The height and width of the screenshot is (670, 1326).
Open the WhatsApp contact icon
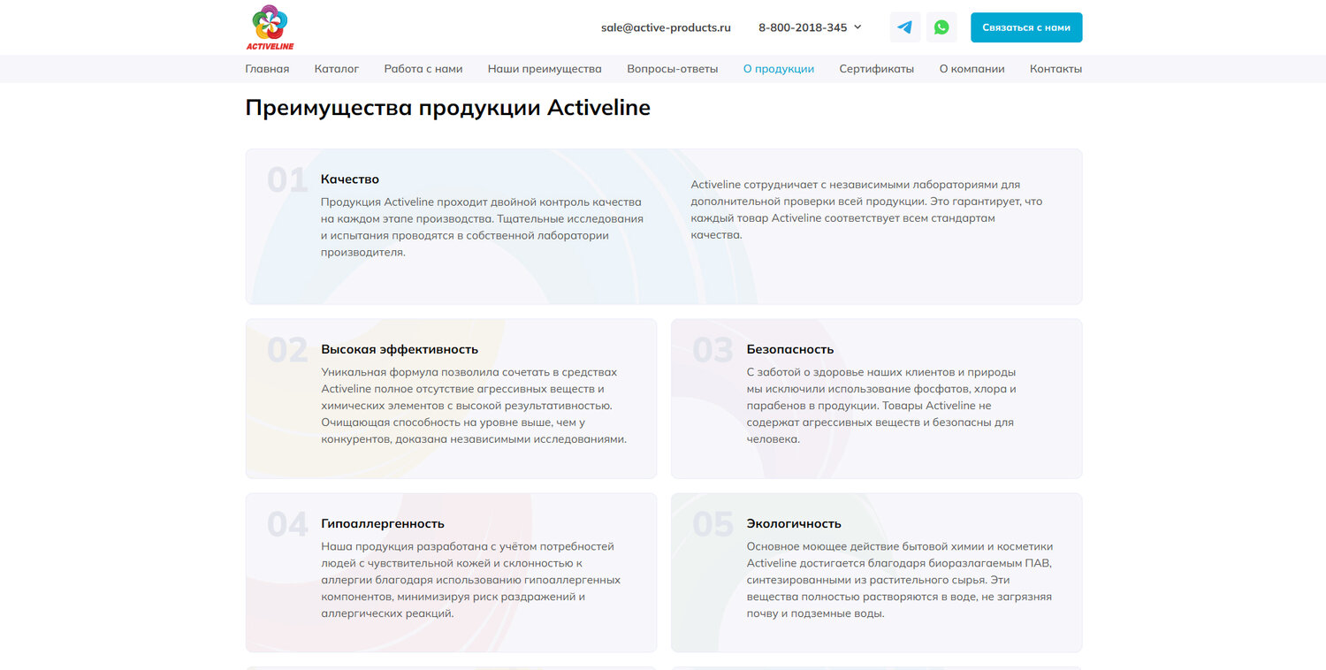[x=941, y=27]
